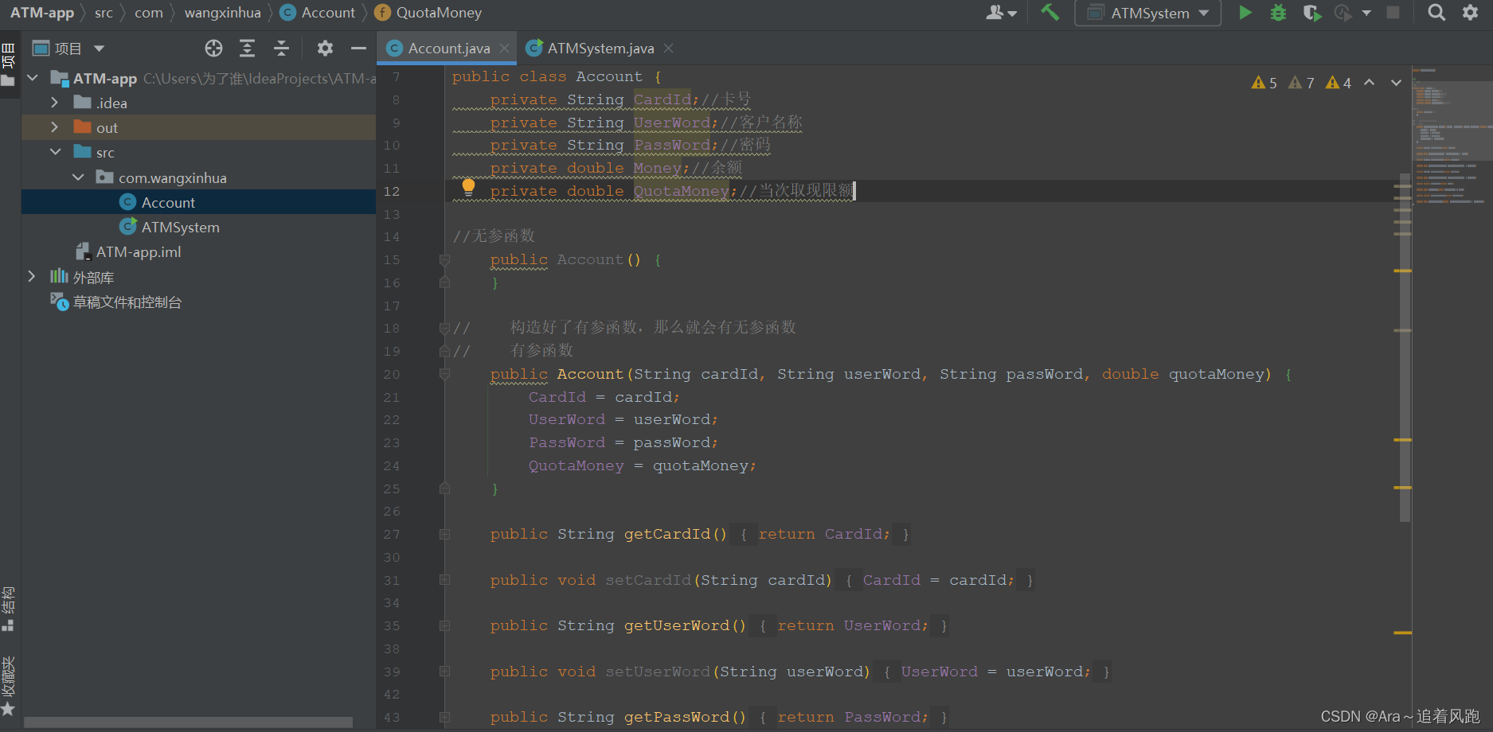
Task: Open the warning count 5 inspection indicator
Action: pyautogui.click(x=1264, y=83)
